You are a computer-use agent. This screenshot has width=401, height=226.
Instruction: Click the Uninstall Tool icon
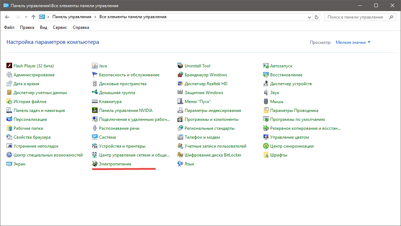(180, 66)
